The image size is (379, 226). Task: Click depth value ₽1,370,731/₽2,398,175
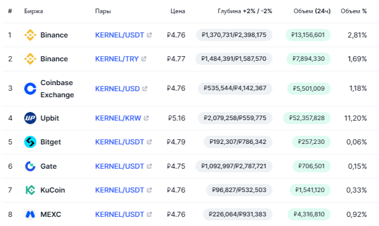(234, 35)
